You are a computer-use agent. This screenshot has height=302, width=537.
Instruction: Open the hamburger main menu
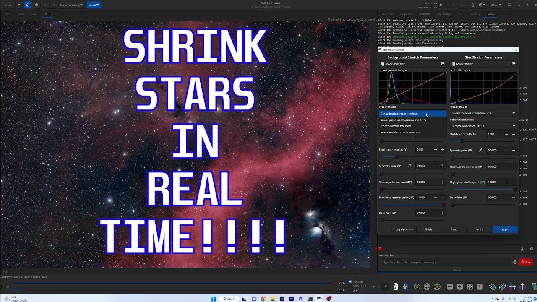point(509,5)
